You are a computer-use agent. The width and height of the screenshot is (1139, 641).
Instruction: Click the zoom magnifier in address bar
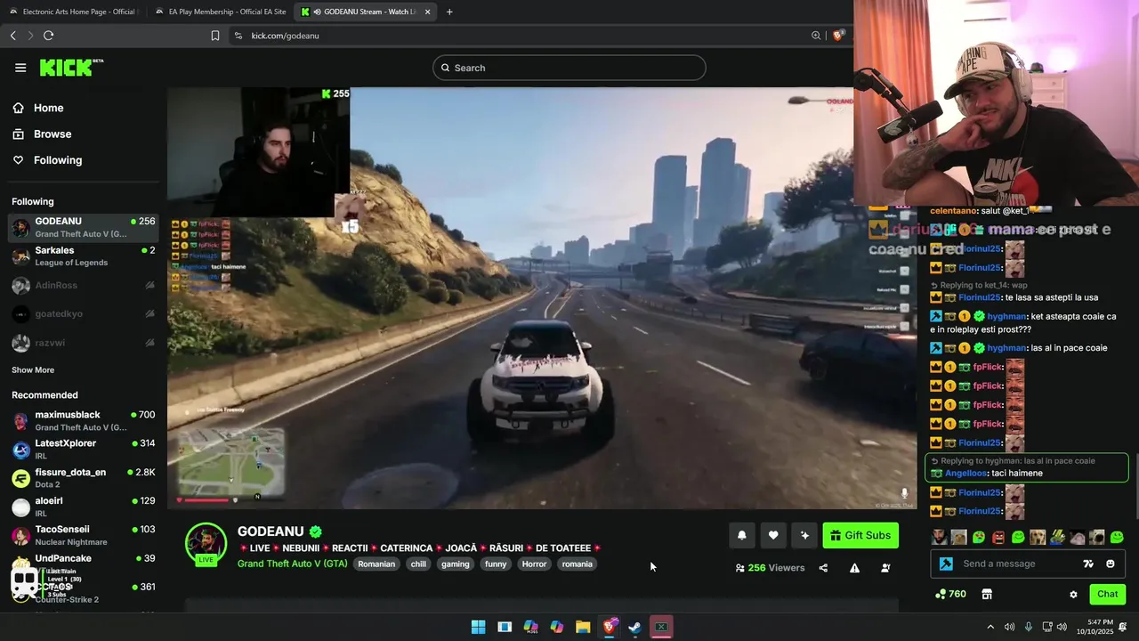pos(816,36)
